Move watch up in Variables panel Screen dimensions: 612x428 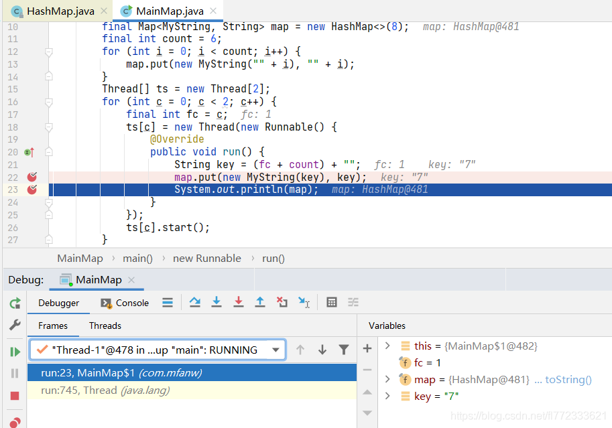(367, 392)
